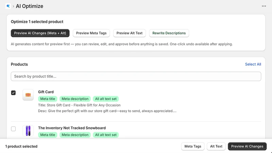Check the Inventory Not Tracked Snowboard checkbox
This screenshot has height=153, width=272.
(13, 129)
